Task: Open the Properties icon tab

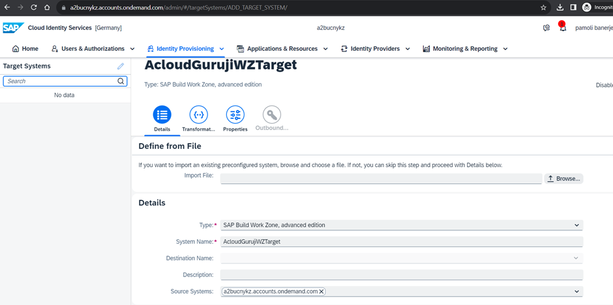Action: click(x=235, y=115)
